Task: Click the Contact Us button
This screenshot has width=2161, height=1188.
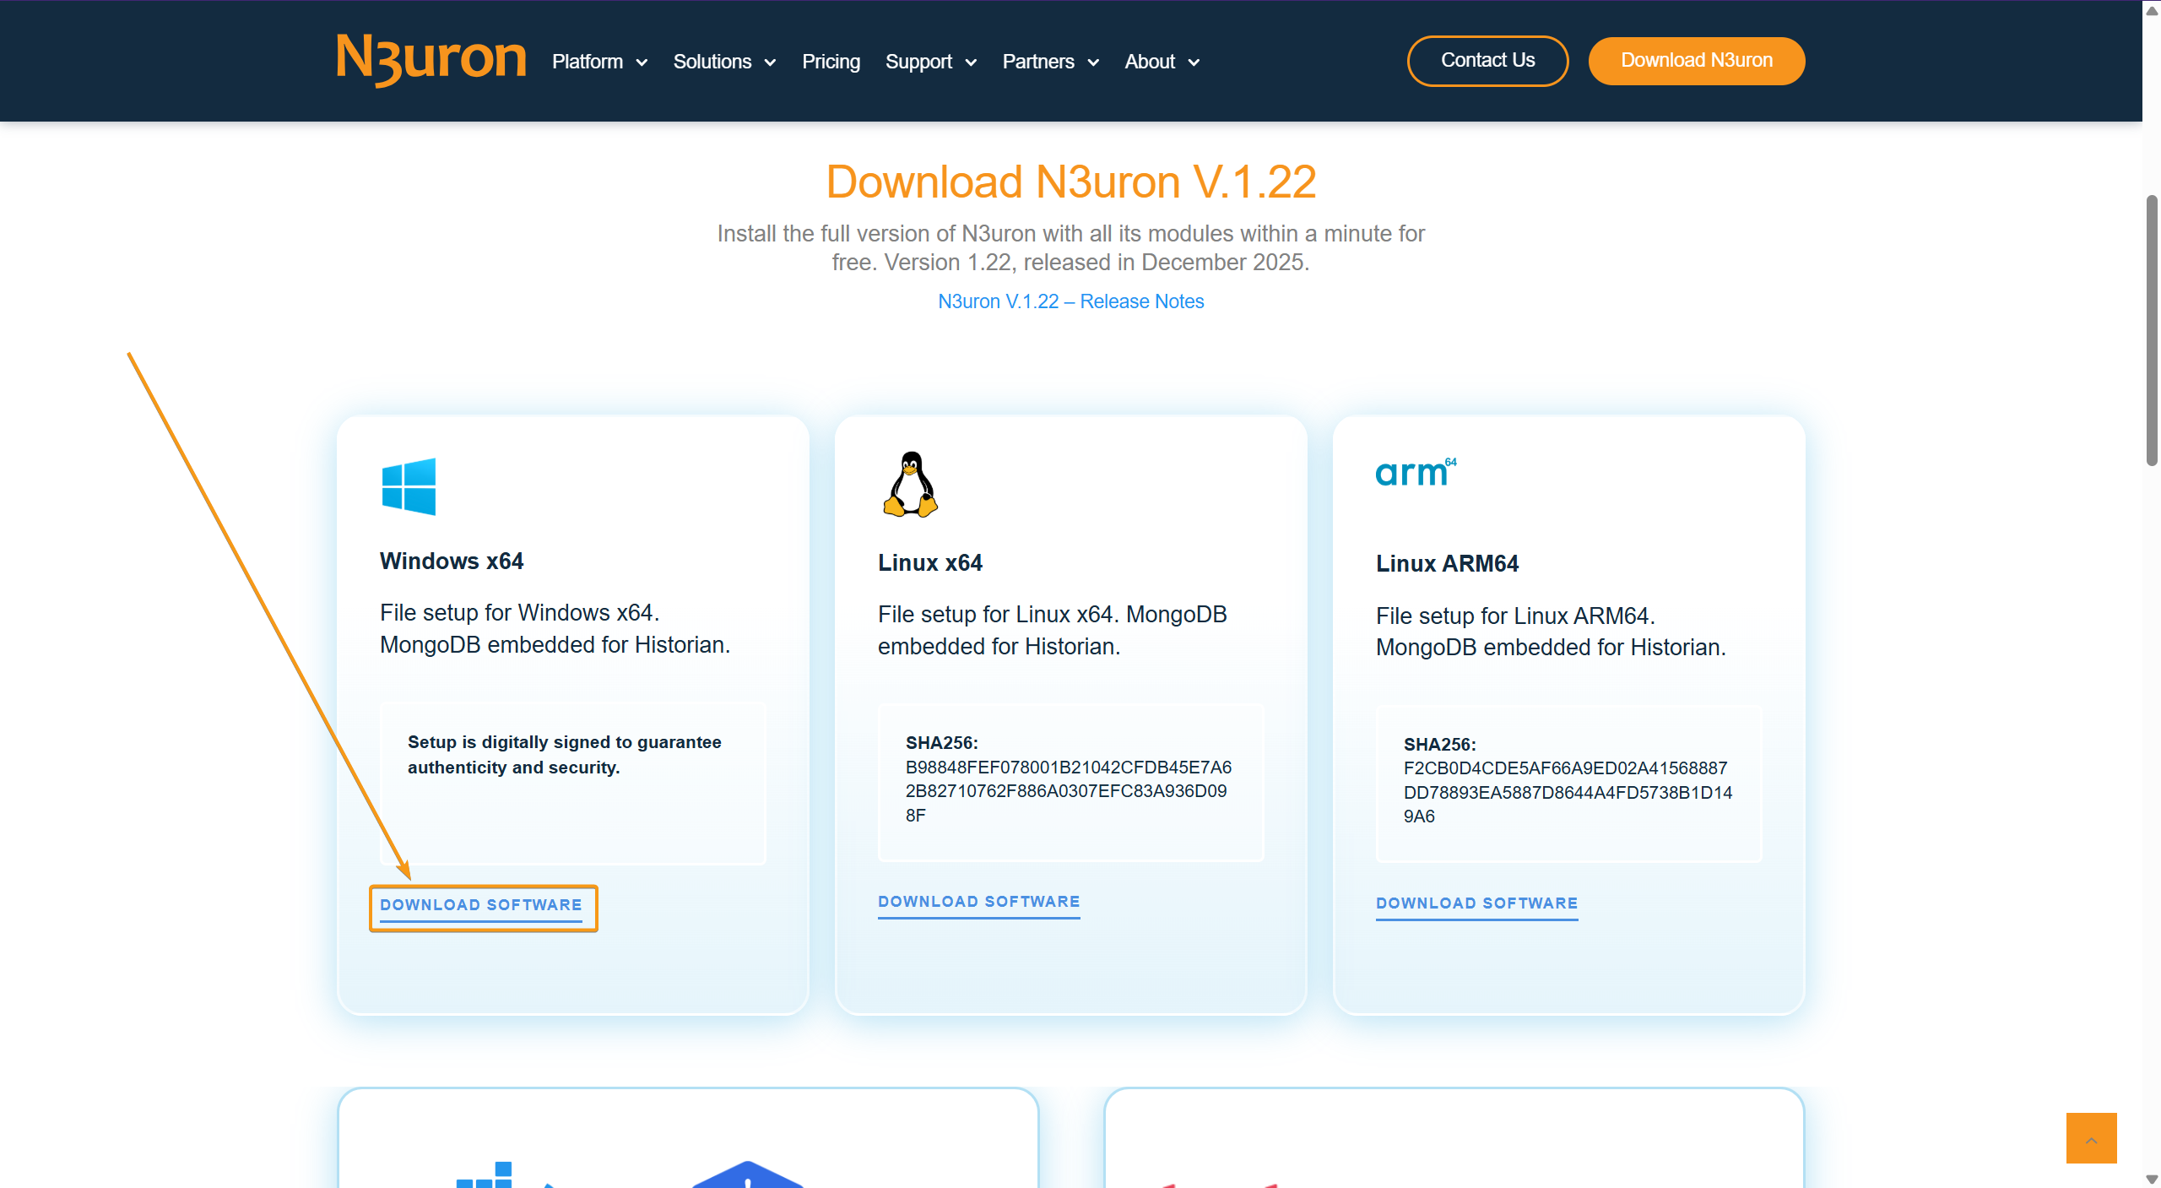Action: click(1487, 61)
